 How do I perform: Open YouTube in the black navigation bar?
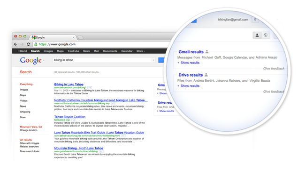pos(73,51)
